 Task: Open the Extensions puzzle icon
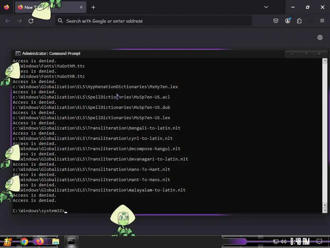tap(299, 21)
